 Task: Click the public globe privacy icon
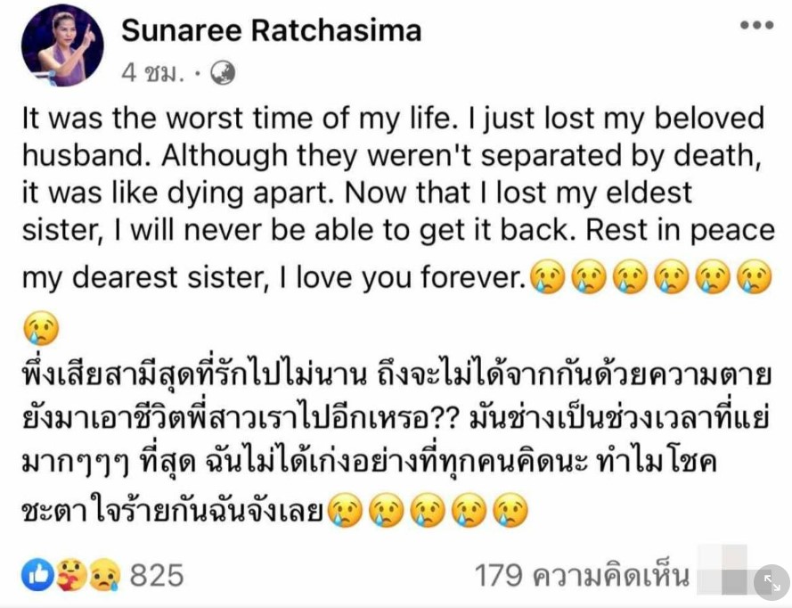click(222, 73)
